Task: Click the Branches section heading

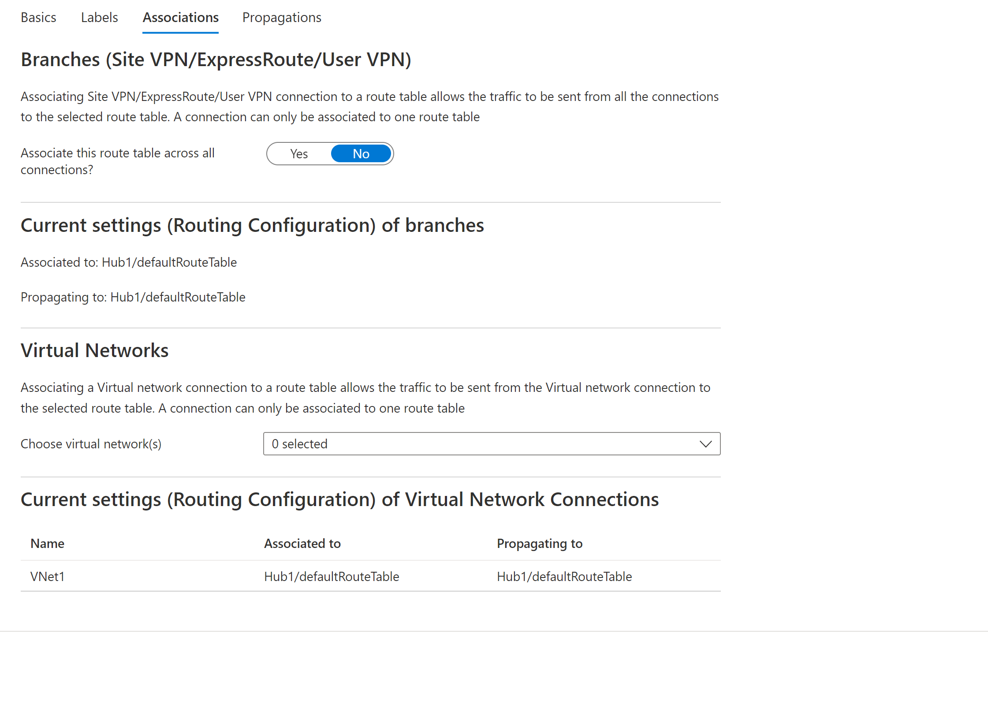Action: [216, 60]
